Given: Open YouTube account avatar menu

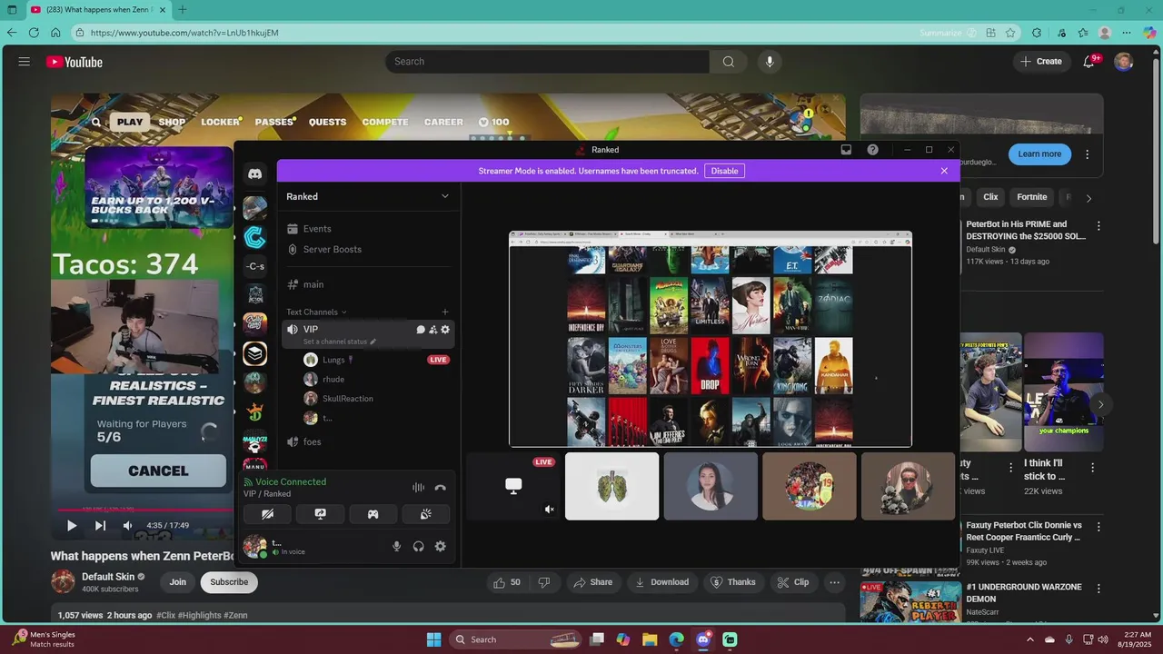Looking at the screenshot, I should click(x=1124, y=62).
